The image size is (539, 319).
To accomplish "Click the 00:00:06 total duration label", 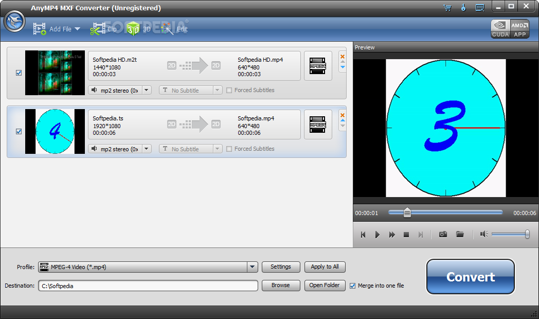I will 525,213.
